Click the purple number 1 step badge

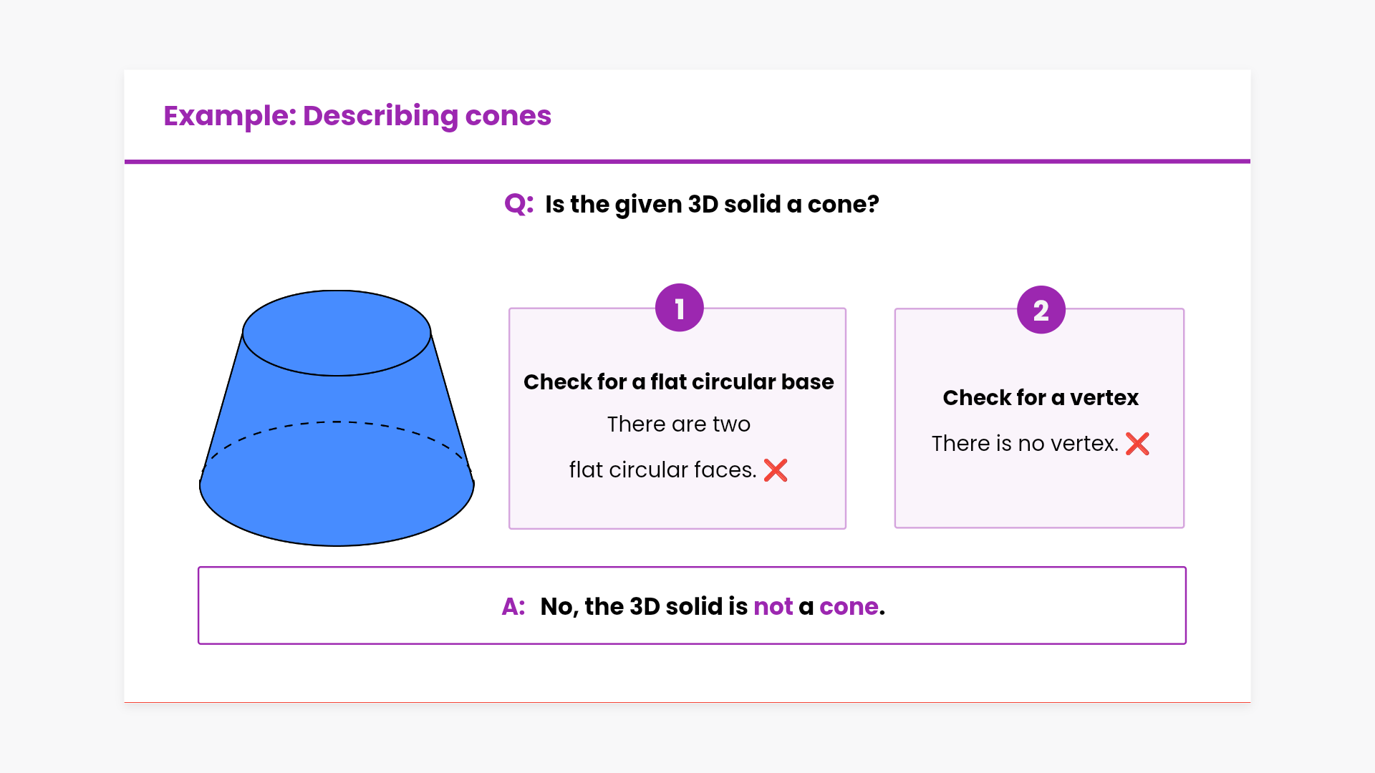click(679, 308)
